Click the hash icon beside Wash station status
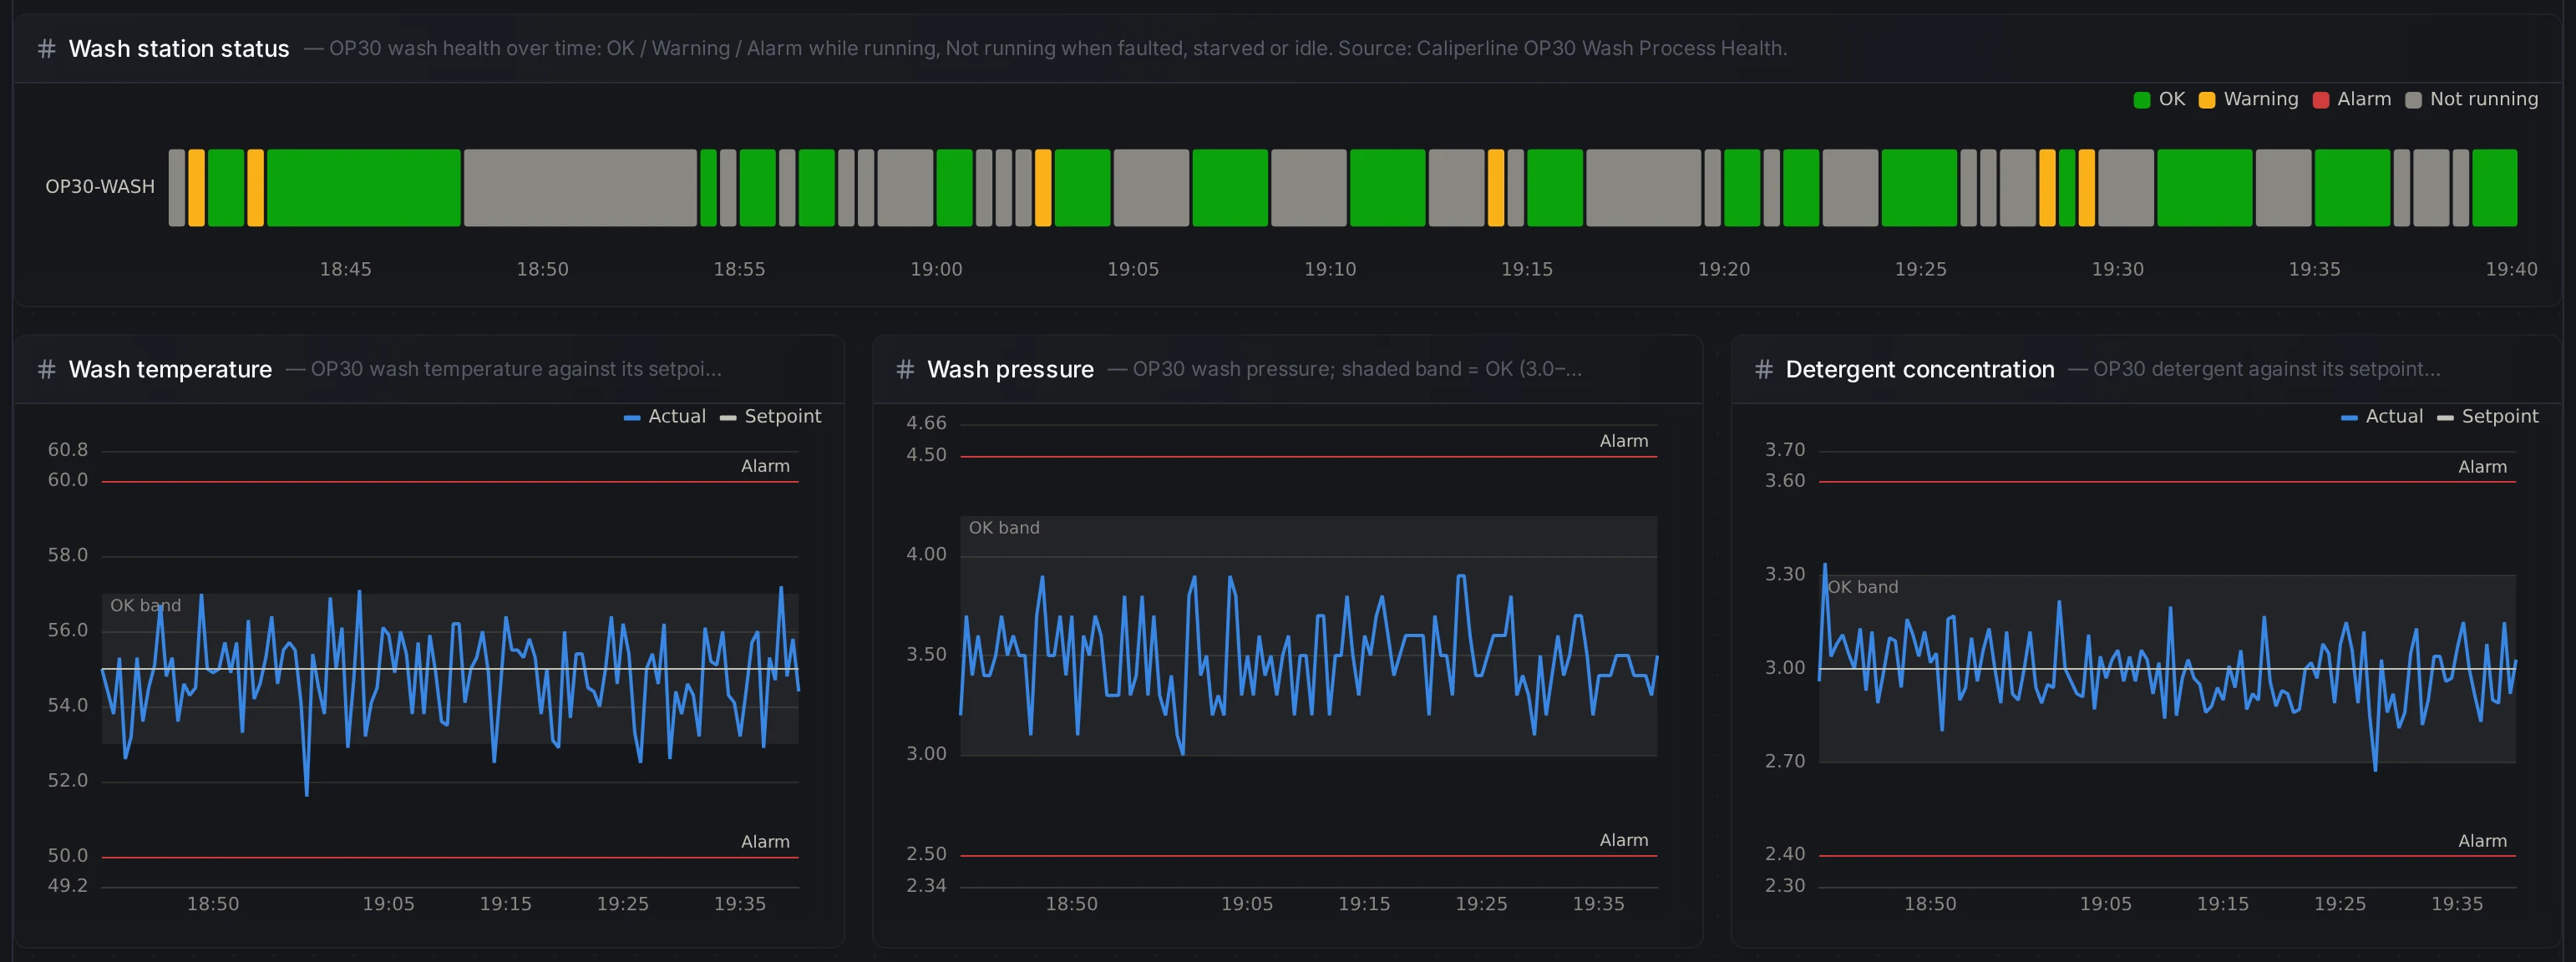This screenshot has width=2576, height=962. pos(46,48)
